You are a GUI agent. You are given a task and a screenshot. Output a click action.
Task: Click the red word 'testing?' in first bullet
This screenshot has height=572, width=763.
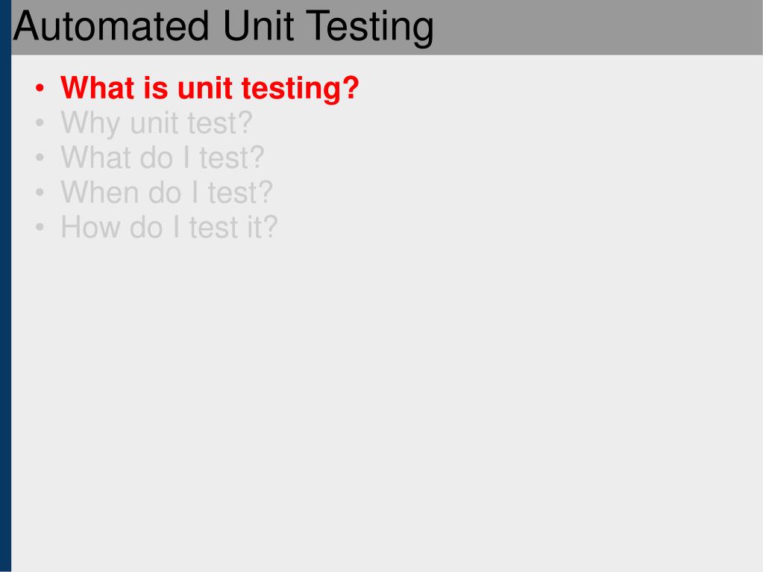click(301, 89)
